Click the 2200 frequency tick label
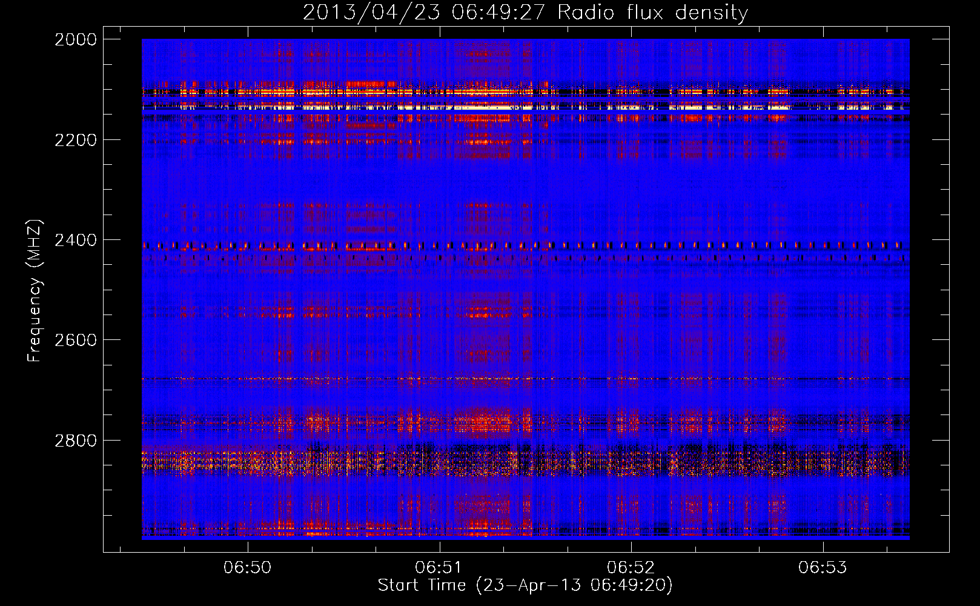Image resolution: width=980 pixels, height=606 pixels. 76,140
